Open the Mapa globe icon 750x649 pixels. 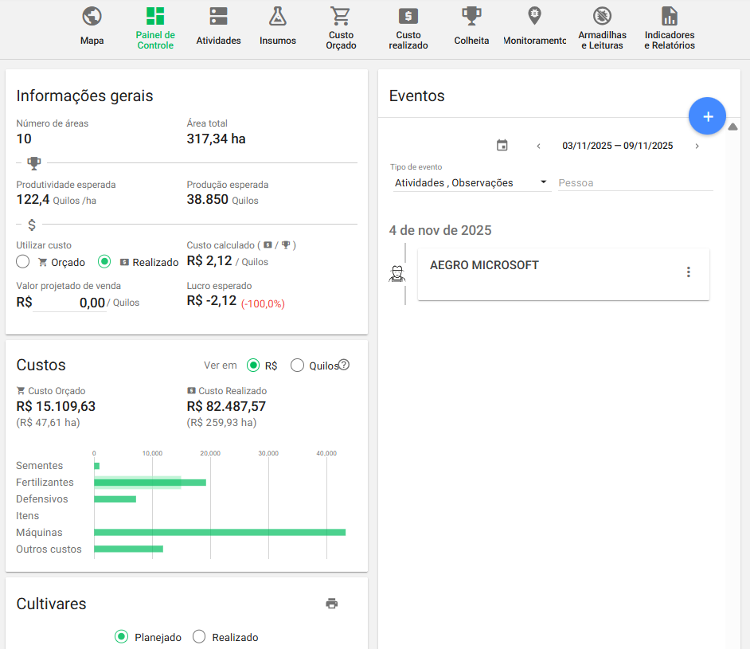coord(92,16)
